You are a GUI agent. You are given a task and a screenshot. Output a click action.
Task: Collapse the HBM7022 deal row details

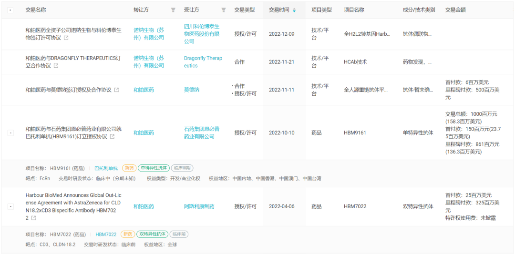[x=10, y=206]
